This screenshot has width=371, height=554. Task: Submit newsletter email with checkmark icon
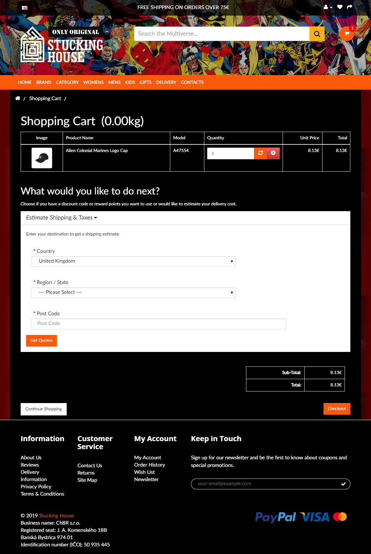tap(343, 484)
